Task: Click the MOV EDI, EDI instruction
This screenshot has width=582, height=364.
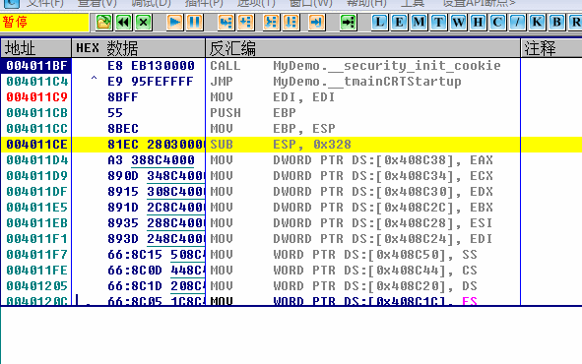Action: [x=272, y=97]
